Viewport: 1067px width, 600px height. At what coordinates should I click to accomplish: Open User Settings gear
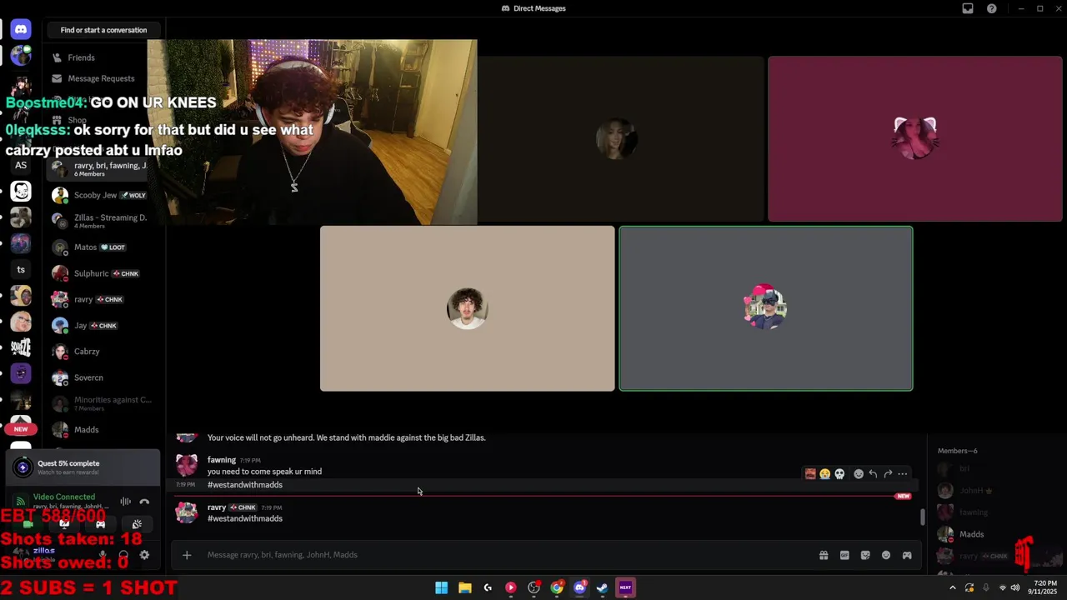click(x=144, y=555)
